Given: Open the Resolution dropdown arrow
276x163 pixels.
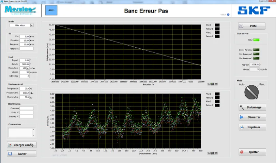Looking at the screenshot, I should [x=28, y=68].
